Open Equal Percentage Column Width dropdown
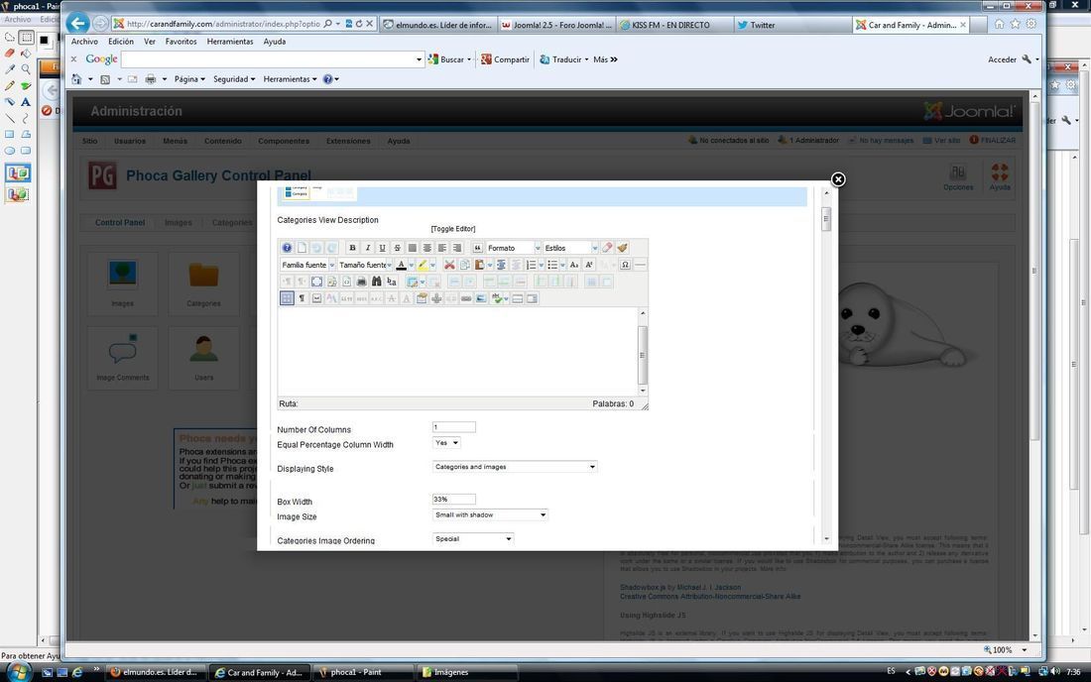 point(446,443)
